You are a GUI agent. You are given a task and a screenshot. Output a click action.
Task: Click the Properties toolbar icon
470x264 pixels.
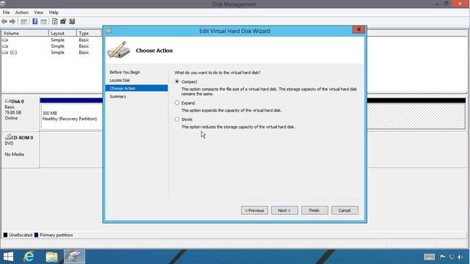pos(63,21)
